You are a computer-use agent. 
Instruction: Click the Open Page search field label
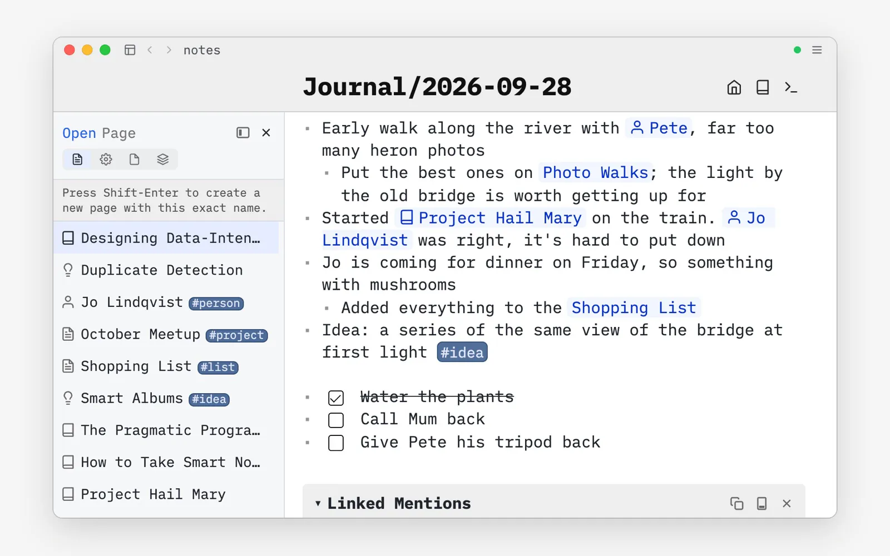click(x=99, y=133)
